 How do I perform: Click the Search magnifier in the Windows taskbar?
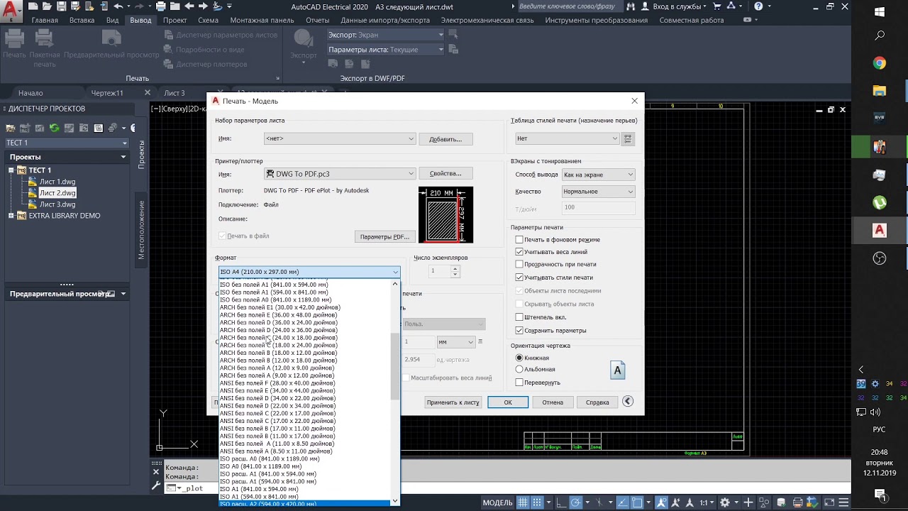880,35
